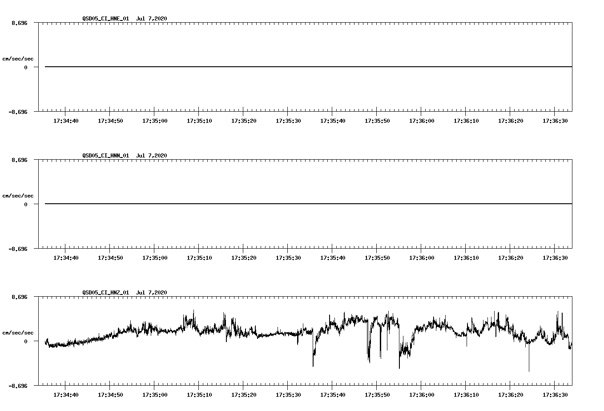Click the 17:35:20 time label under HNZ plot
The image size is (604, 411).
[x=244, y=395]
